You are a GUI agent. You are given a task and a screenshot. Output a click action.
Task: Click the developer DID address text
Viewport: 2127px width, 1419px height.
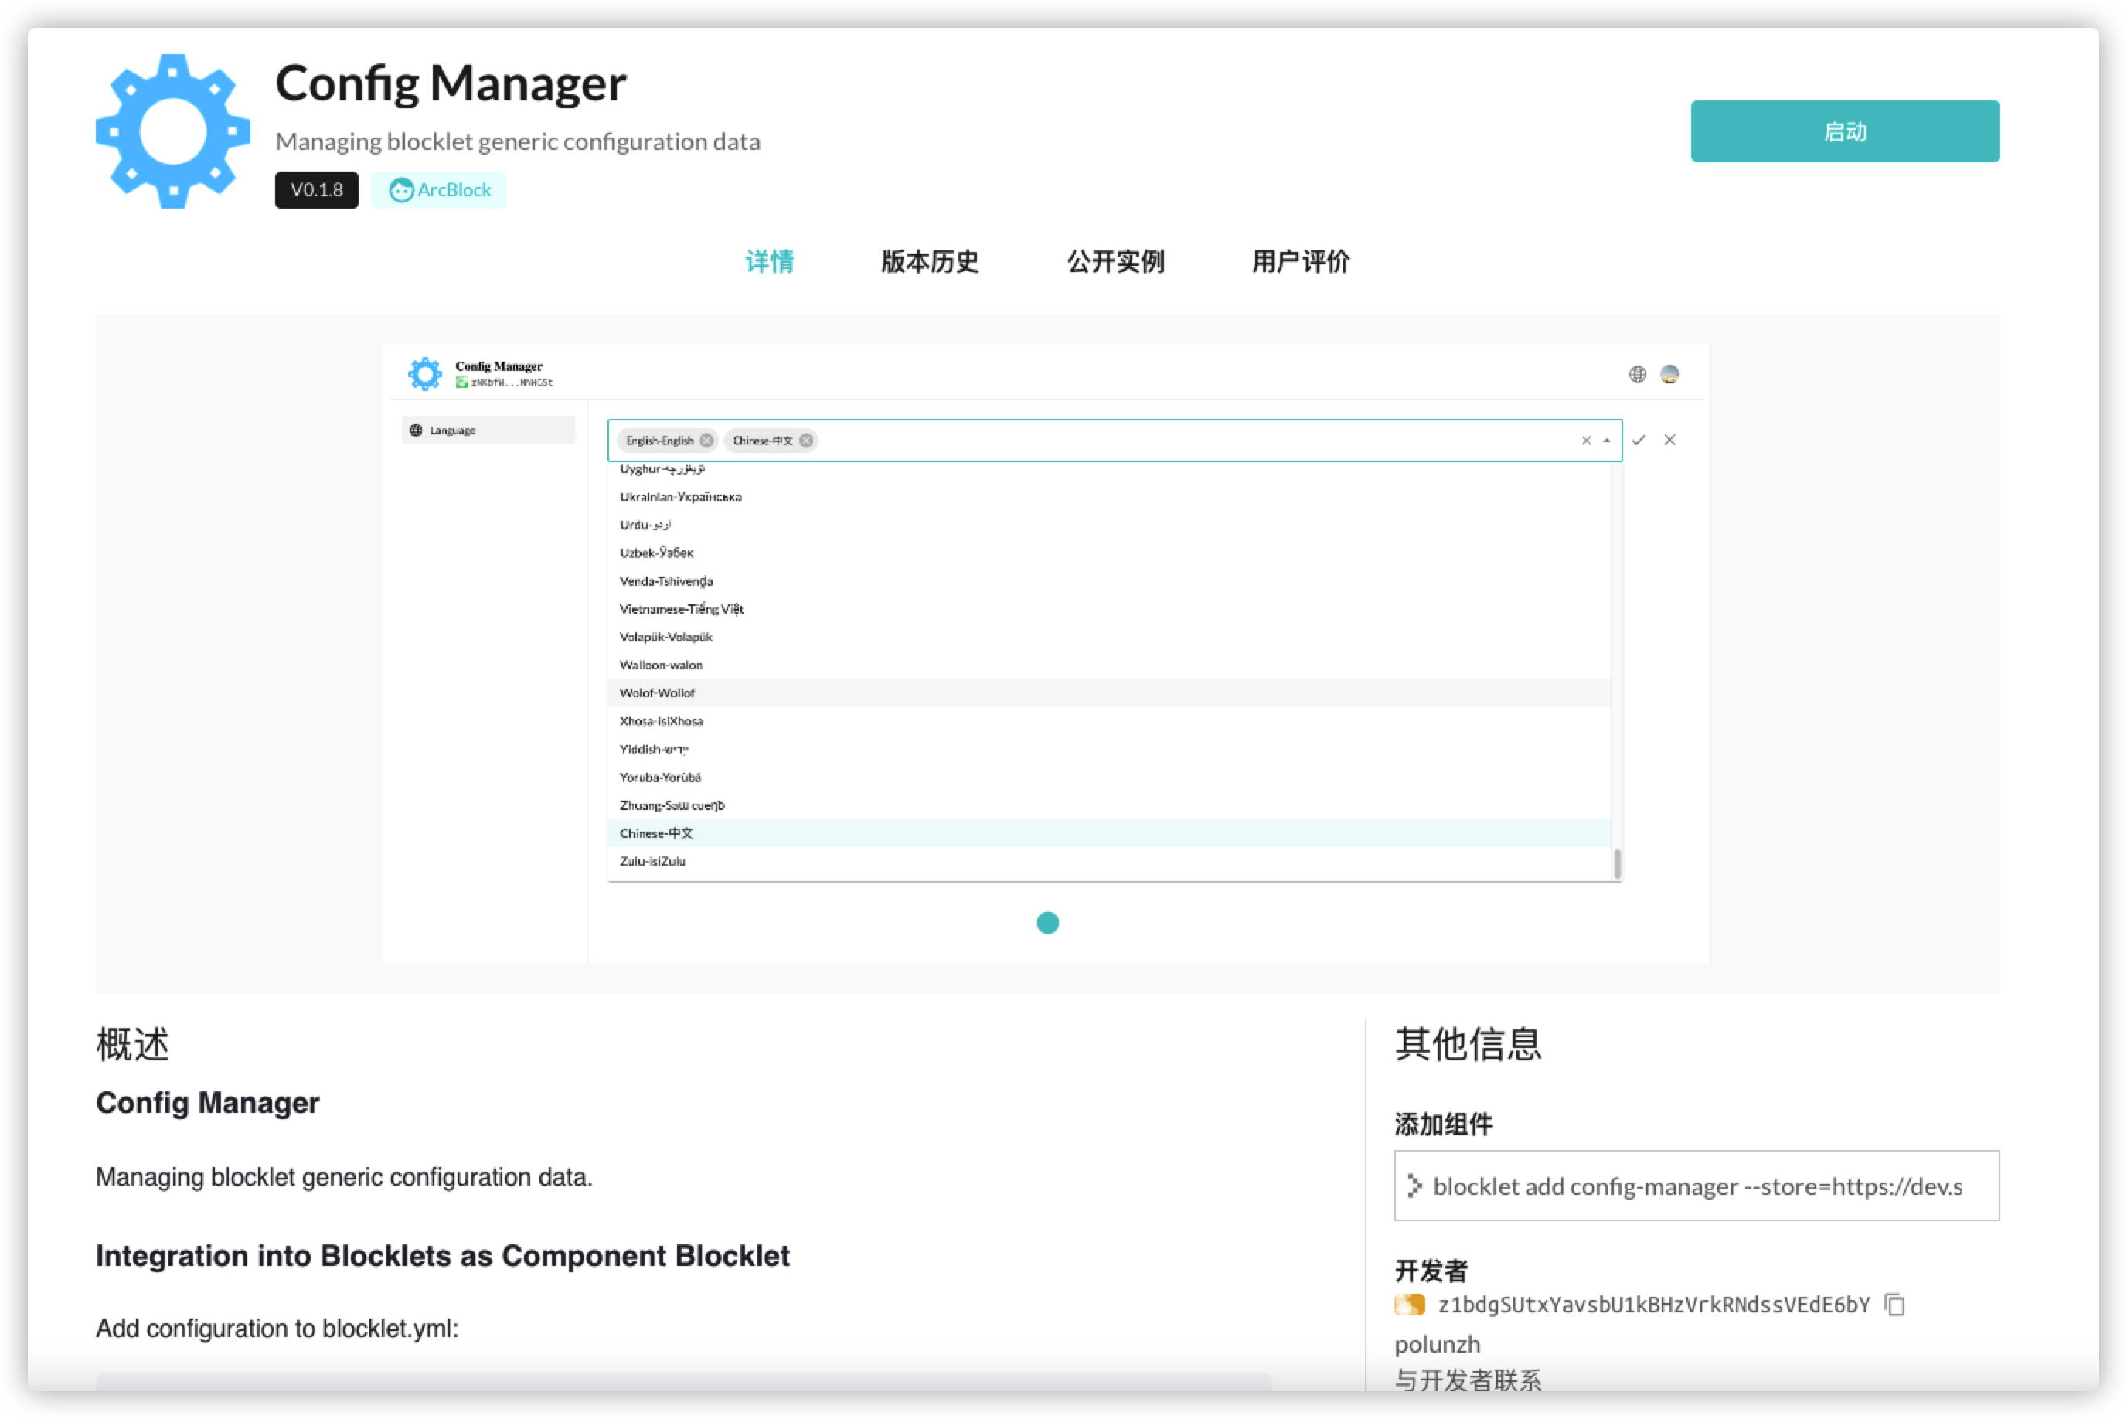(x=1653, y=1305)
